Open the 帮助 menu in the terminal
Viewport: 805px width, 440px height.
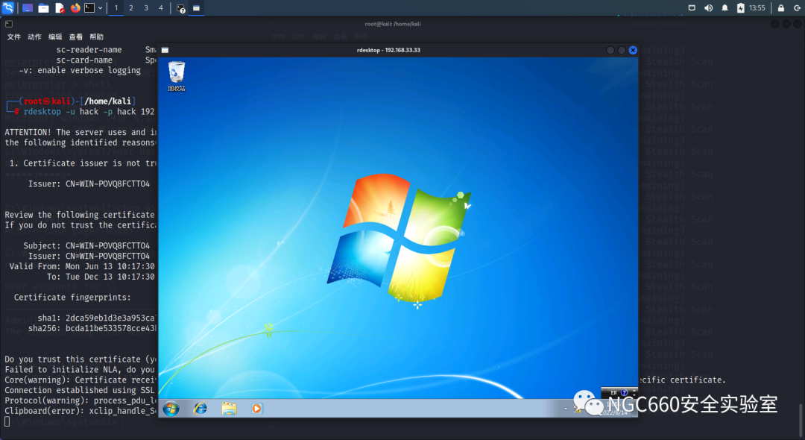point(96,37)
